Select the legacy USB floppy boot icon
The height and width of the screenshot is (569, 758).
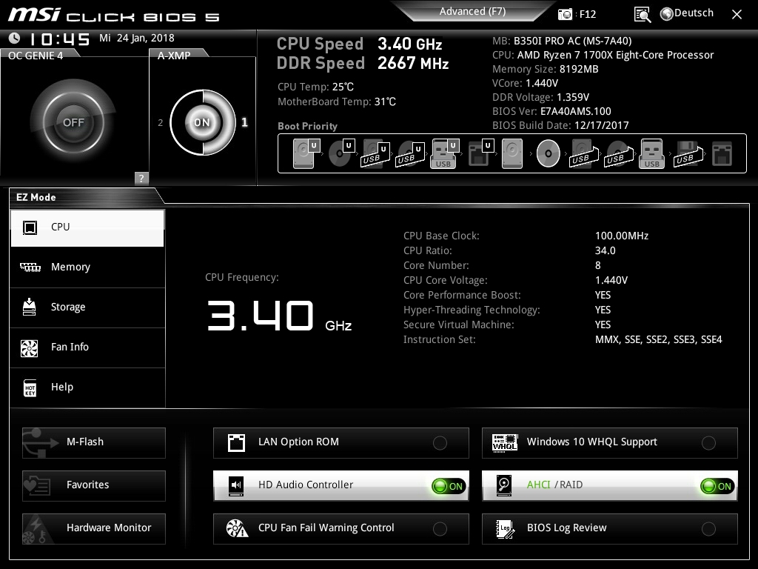click(x=688, y=153)
